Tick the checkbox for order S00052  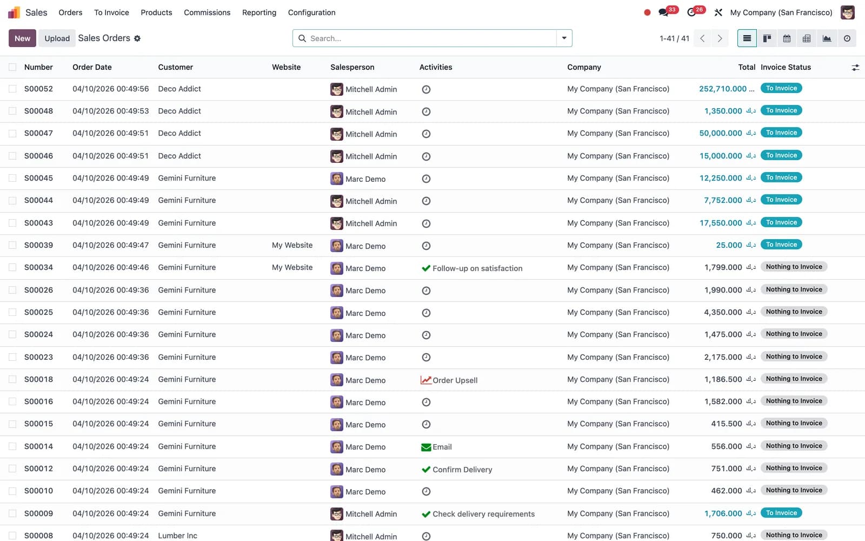click(x=12, y=89)
